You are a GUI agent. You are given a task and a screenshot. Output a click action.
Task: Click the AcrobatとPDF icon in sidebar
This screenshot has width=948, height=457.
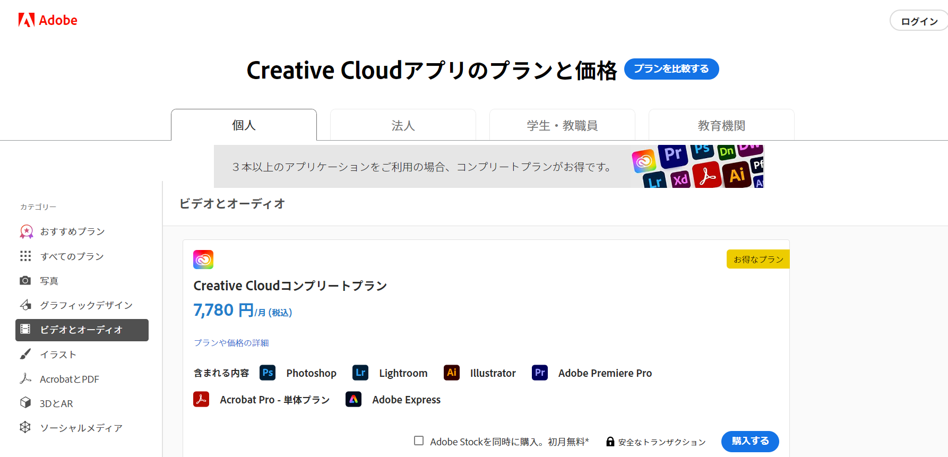click(x=25, y=378)
